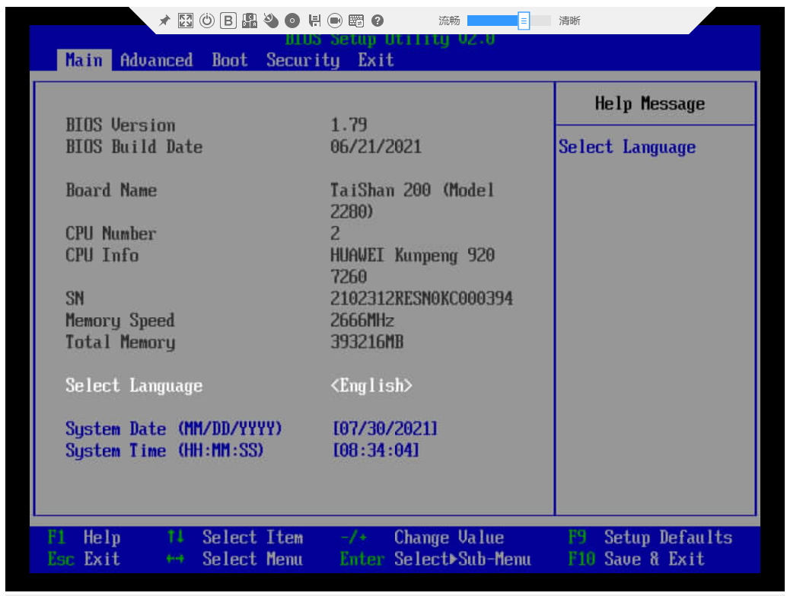The width and height of the screenshot is (787, 596).
Task: Click the BIOS Build Date label
Action: click(x=134, y=147)
